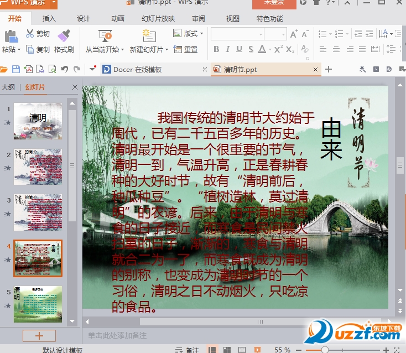This screenshot has height=353, width=406.
Task: Click the text direction icon
Action: (x=383, y=34)
